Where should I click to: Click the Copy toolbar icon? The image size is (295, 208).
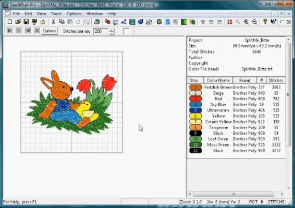click(62, 22)
